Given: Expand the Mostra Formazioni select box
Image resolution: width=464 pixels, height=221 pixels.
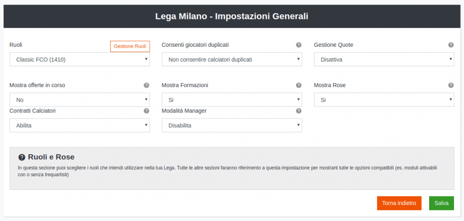Looking at the screenshot, I should pyautogui.click(x=232, y=100).
